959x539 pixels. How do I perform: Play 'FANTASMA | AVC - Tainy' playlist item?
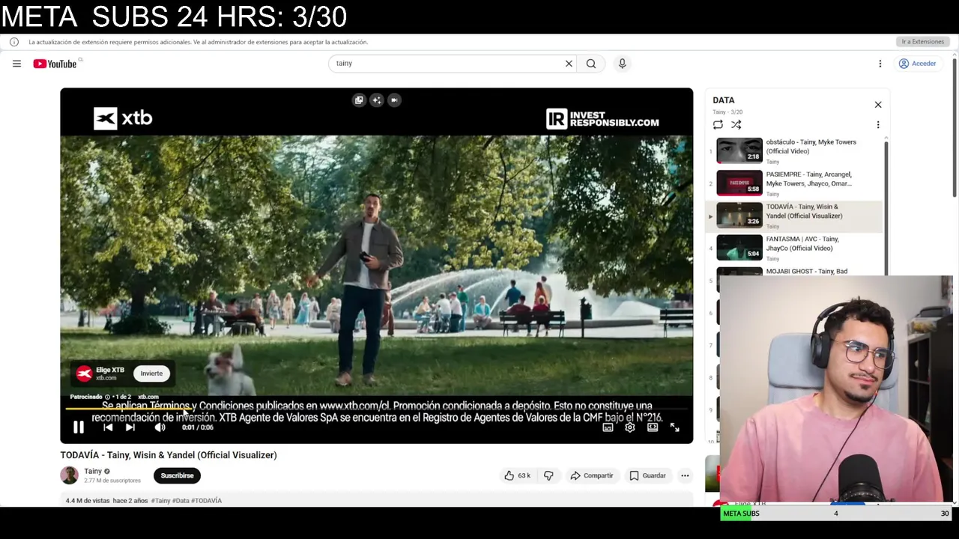coord(794,248)
